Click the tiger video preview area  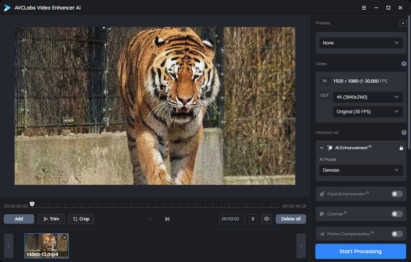(155, 106)
